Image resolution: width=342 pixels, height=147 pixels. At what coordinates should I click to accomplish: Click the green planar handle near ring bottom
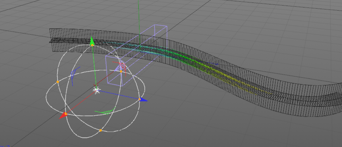click(105, 111)
